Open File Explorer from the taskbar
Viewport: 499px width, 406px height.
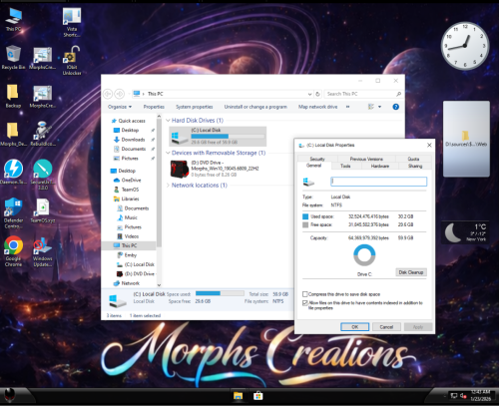[238, 396]
